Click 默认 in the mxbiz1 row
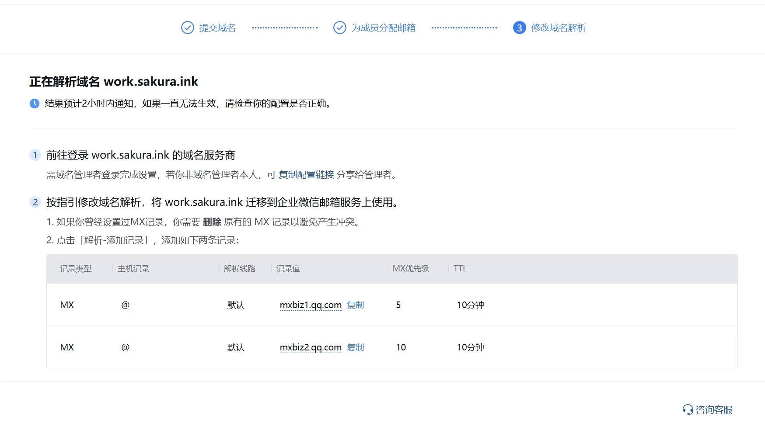 (236, 305)
